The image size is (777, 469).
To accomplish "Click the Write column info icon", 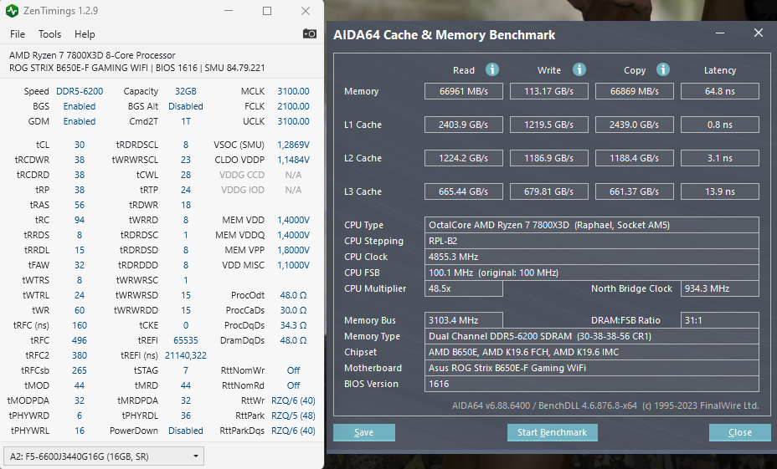I will pyautogui.click(x=579, y=69).
